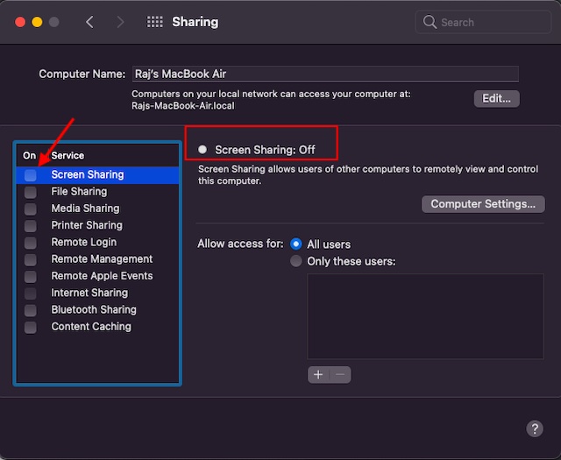Tick the Printer Sharing checkbox
The width and height of the screenshot is (561, 460).
click(31, 226)
